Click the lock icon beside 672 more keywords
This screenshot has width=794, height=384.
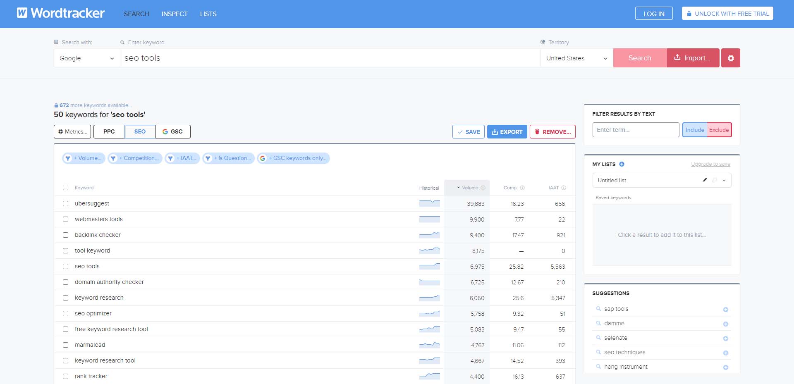point(56,105)
